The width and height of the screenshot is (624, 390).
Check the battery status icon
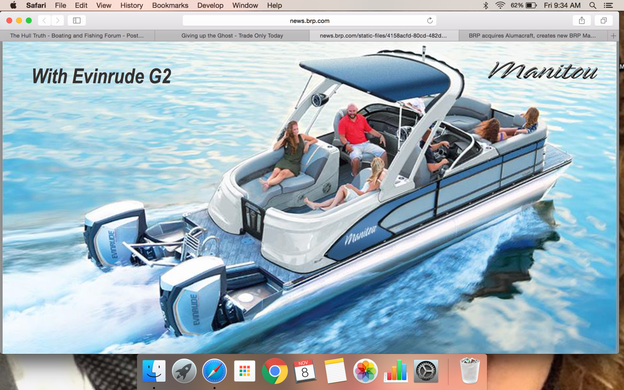[x=531, y=5]
